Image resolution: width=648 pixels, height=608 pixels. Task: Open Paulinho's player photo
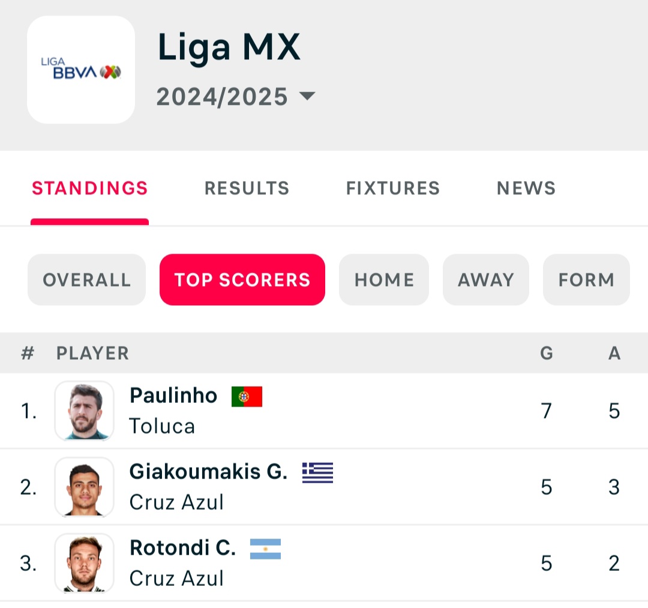click(x=84, y=411)
